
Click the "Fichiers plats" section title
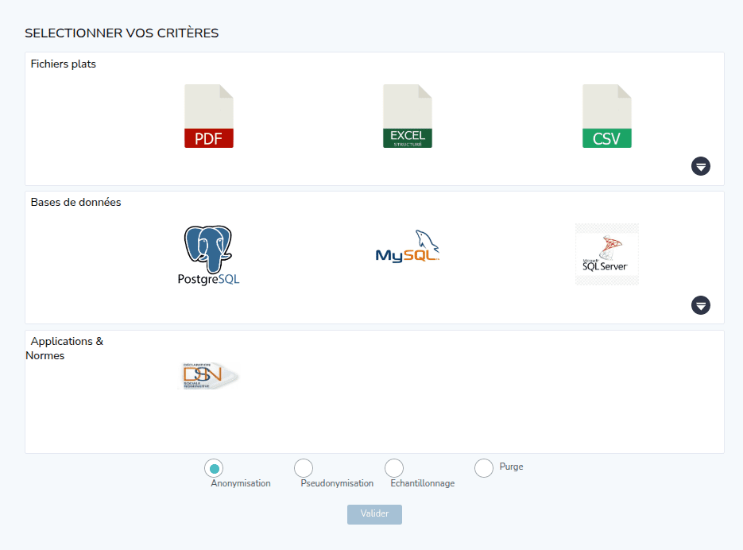tap(64, 64)
